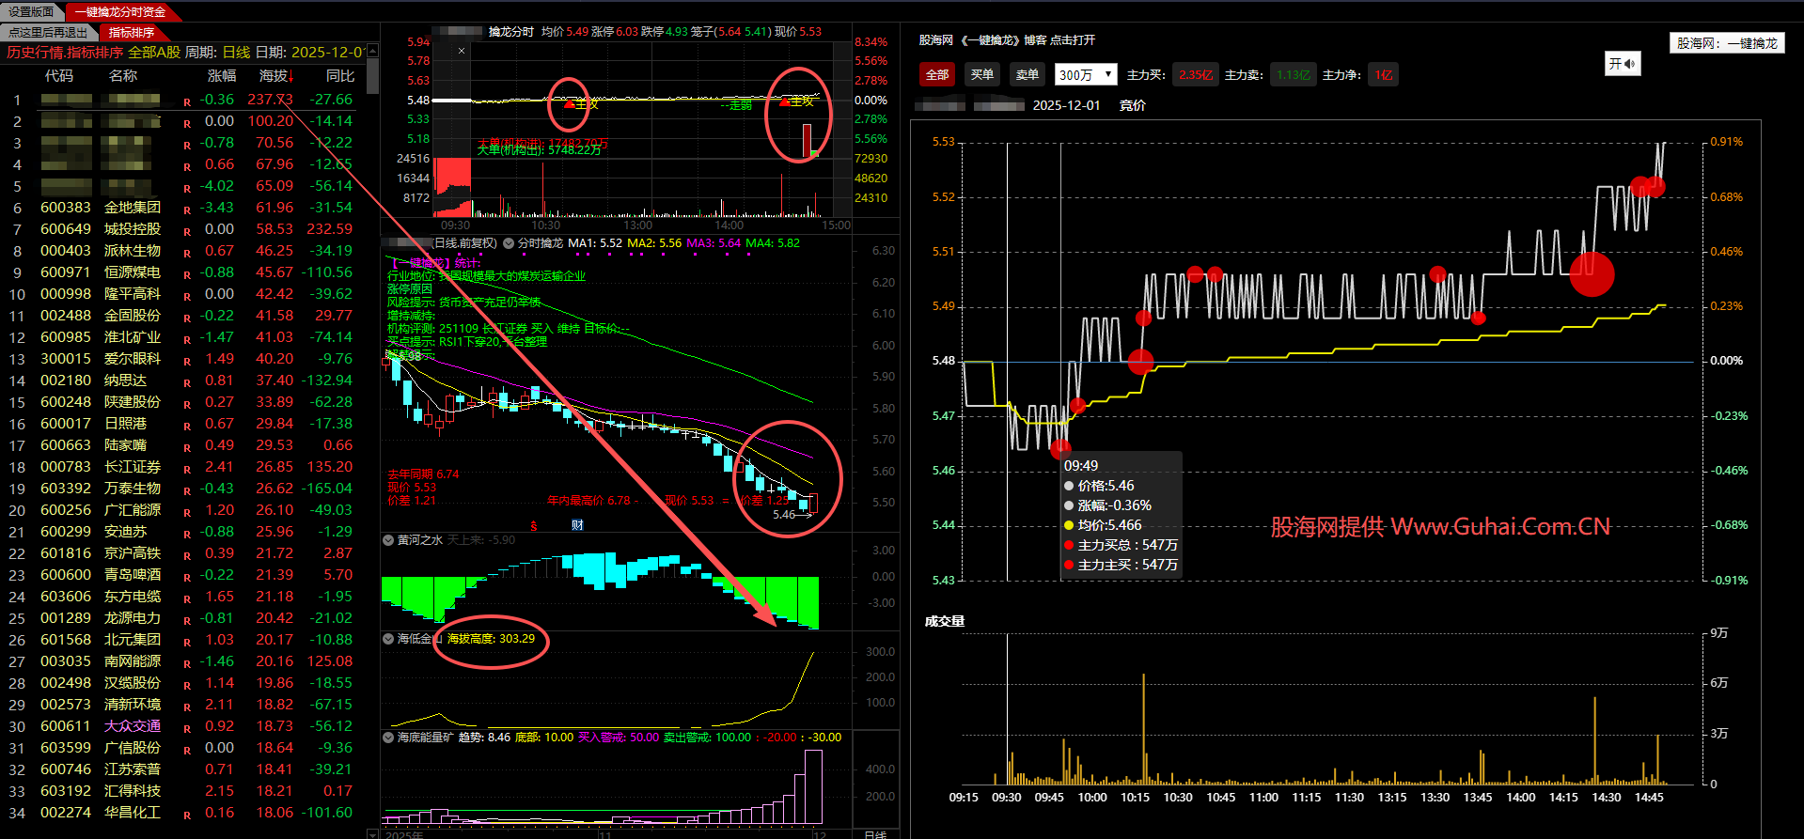Screen dimensions: 1804x839
Task: Toggle the 开 sound speaker button
Action: point(1622,64)
